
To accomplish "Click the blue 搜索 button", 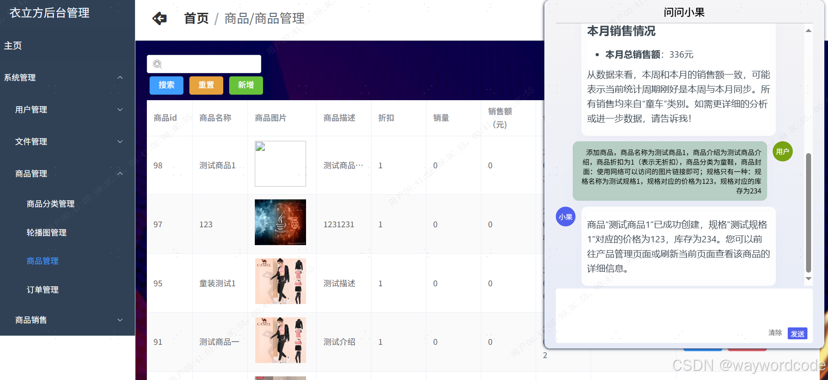I will pyautogui.click(x=167, y=85).
